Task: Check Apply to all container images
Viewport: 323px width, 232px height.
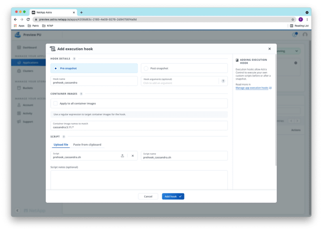Action: (55, 103)
